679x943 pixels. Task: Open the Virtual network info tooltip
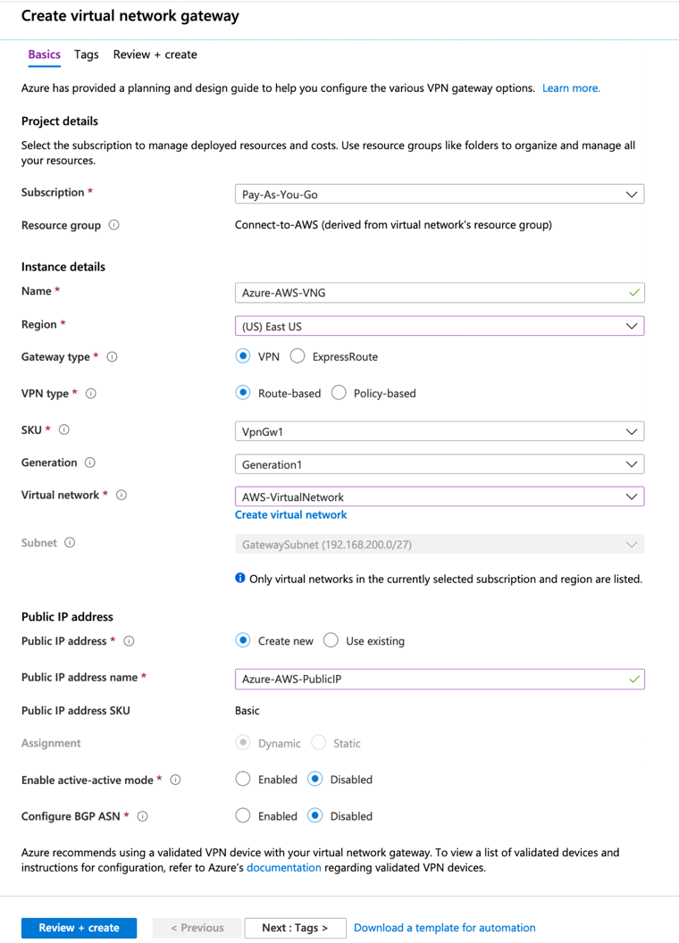click(x=121, y=495)
